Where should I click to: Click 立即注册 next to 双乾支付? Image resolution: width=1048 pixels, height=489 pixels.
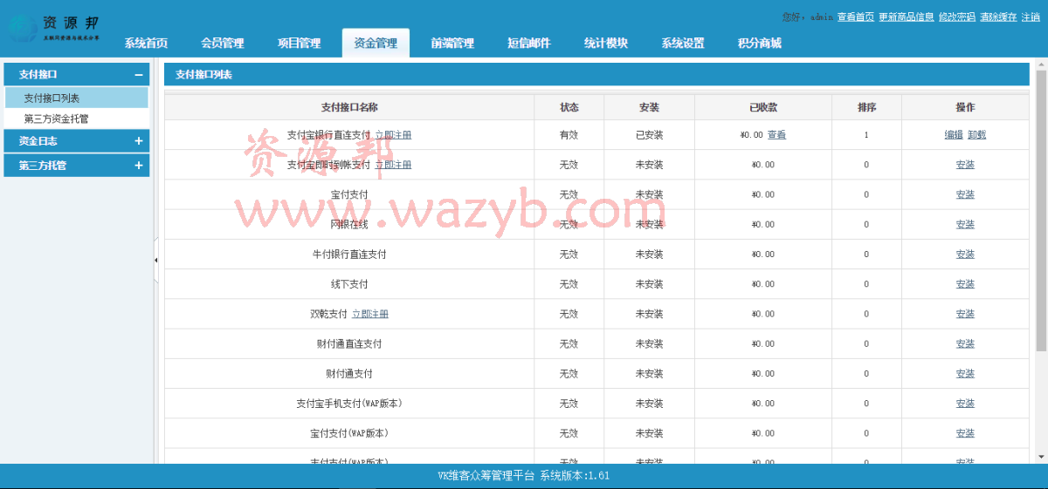pyautogui.click(x=370, y=314)
